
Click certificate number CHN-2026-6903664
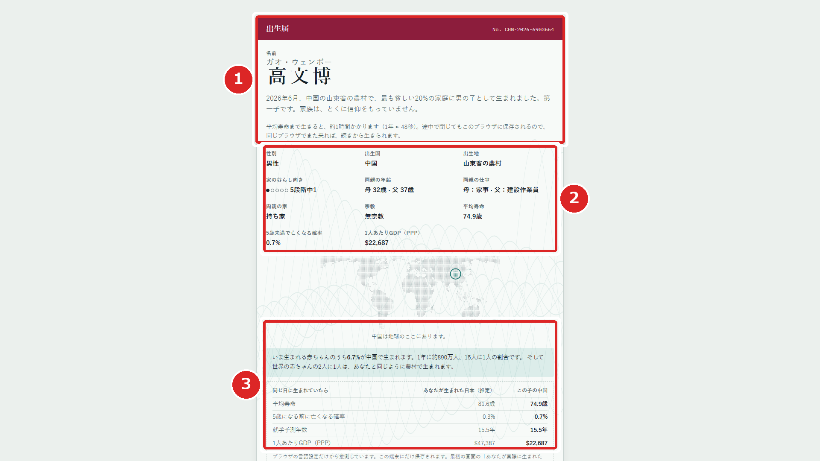click(x=523, y=29)
